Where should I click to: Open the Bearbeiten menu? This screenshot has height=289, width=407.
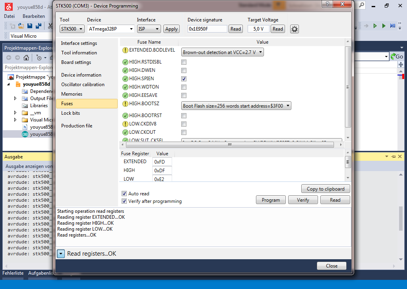click(34, 16)
